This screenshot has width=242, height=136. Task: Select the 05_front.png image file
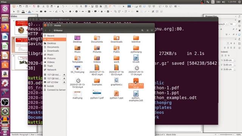[77, 69]
